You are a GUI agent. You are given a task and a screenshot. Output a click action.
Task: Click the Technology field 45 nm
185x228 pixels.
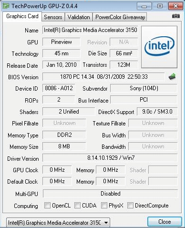62,53
